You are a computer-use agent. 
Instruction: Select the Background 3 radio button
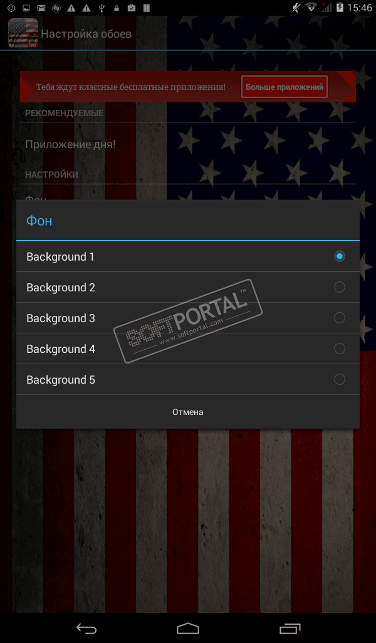[x=339, y=318]
